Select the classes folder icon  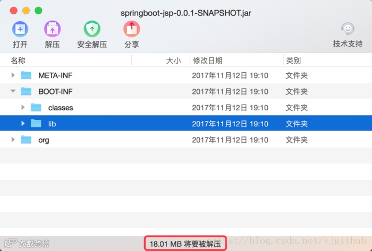click(36, 108)
